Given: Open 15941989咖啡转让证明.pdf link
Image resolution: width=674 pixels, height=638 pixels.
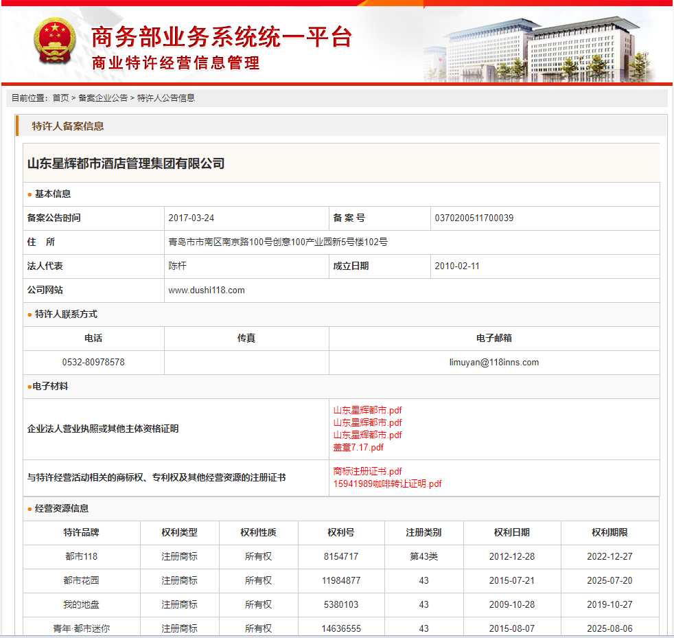Looking at the screenshot, I should 387,484.
